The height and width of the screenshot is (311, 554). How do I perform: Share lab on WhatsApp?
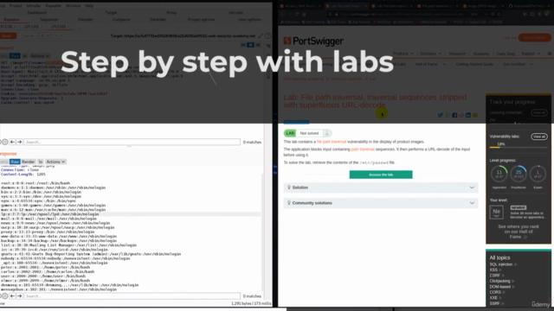pyautogui.click(x=448, y=115)
